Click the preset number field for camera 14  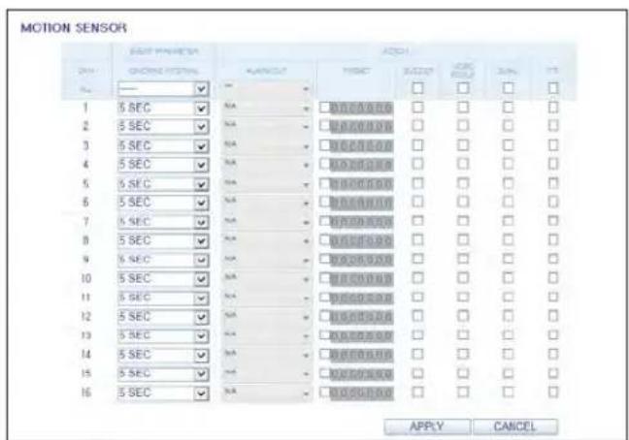361,356
